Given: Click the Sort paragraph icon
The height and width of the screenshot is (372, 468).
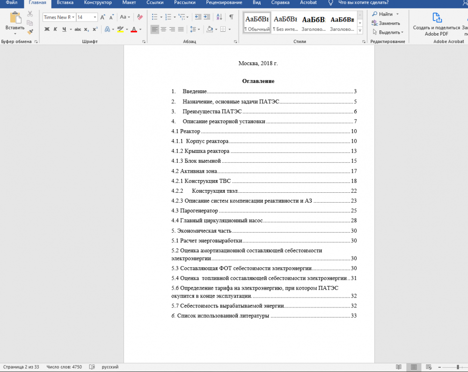Looking at the screenshot, I should click(219, 17).
